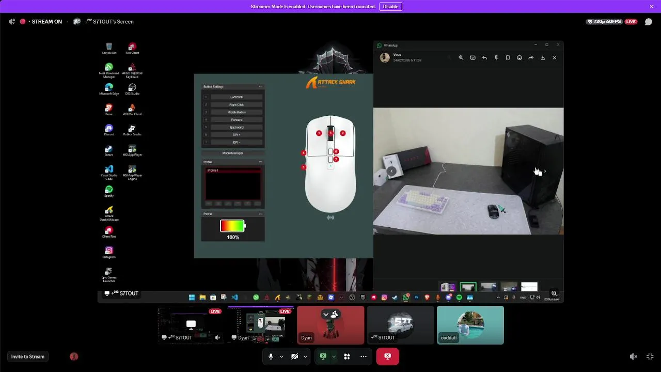Pin the WhatsApp image message
Image resolution: width=661 pixels, height=372 pixels.
click(496, 58)
